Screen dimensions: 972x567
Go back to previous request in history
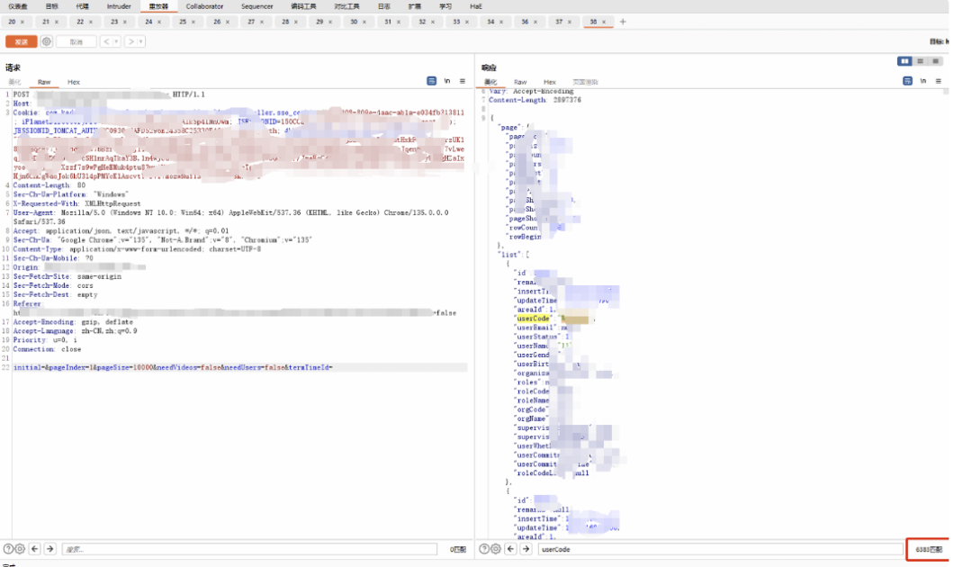pos(106,41)
